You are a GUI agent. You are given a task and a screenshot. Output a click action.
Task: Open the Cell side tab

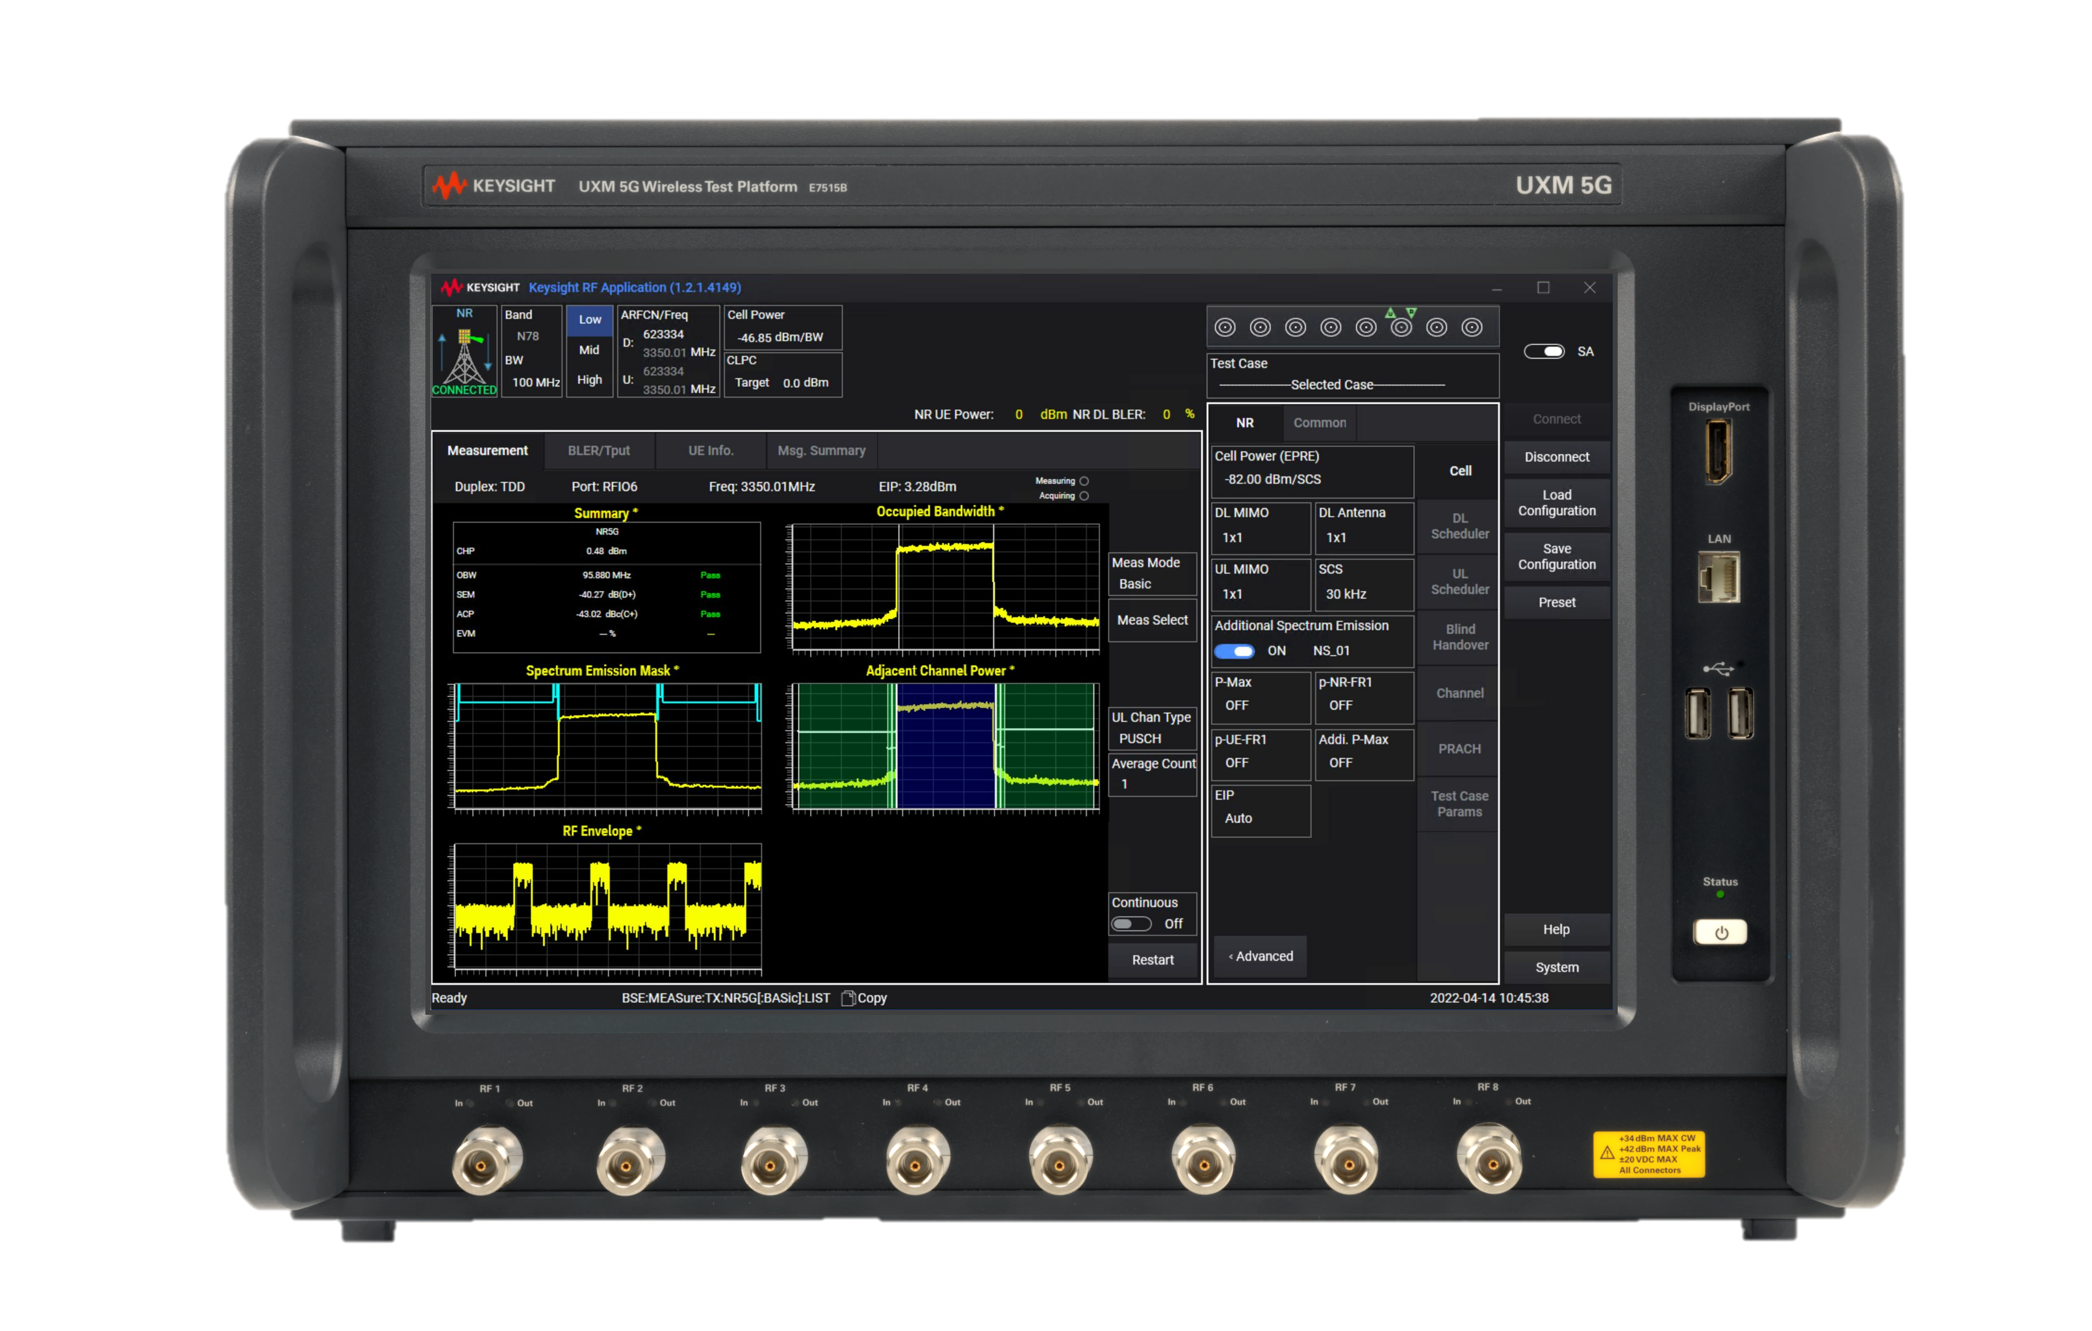[x=1460, y=471]
